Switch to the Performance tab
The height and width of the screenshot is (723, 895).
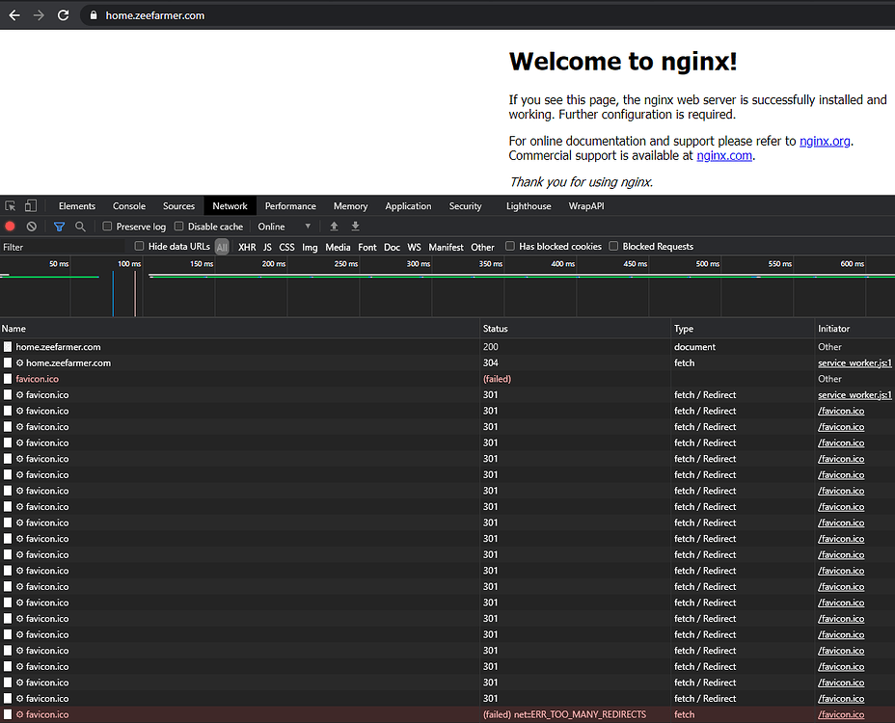click(x=290, y=206)
